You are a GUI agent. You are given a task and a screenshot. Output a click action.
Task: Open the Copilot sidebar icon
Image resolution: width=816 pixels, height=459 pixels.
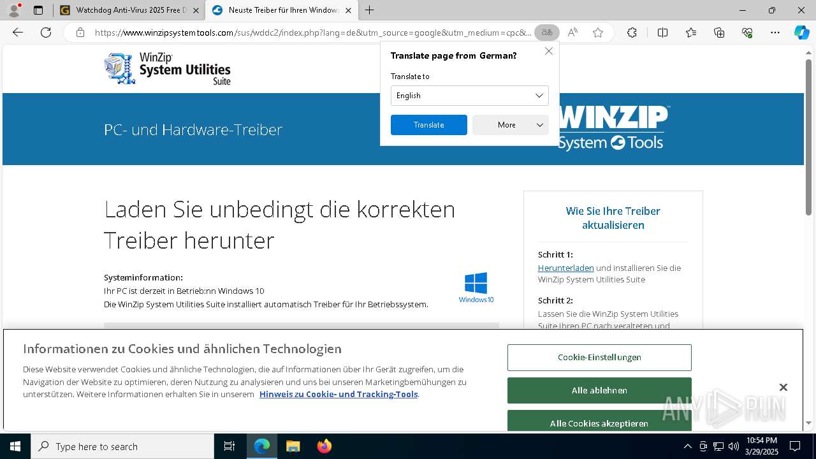pyautogui.click(x=801, y=33)
